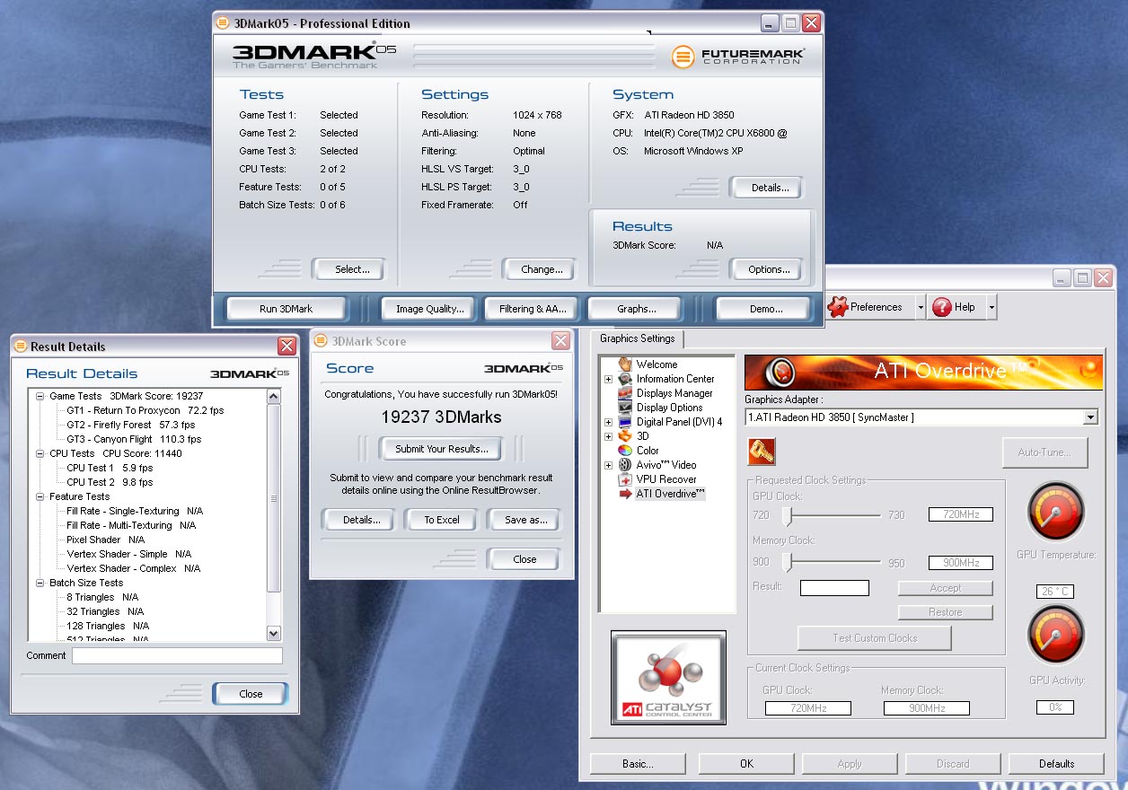Click the GPU Temperature gauge
Image resolution: width=1128 pixels, height=790 pixels.
coord(1055,513)
